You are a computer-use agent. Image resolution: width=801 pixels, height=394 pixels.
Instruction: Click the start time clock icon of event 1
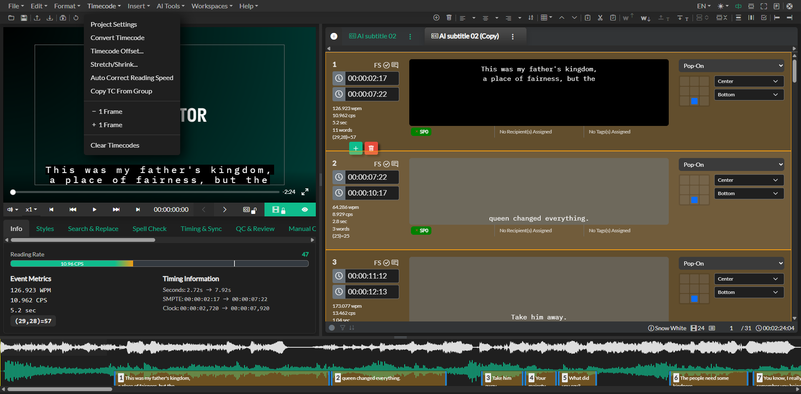click(x=339, y=78)
